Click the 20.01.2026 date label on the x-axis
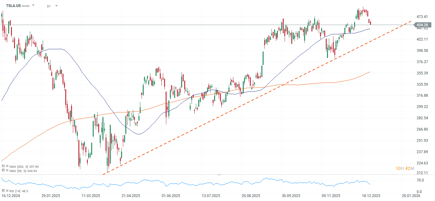435x201 pixels. coord(411,196)
